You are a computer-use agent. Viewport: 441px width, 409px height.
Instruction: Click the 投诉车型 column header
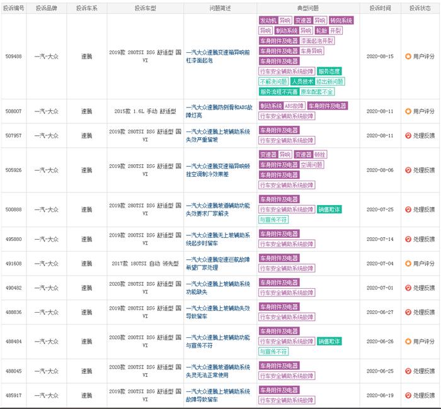coord(145,8)
